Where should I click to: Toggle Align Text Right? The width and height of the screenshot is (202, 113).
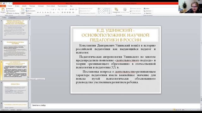(x=67, y=13)
